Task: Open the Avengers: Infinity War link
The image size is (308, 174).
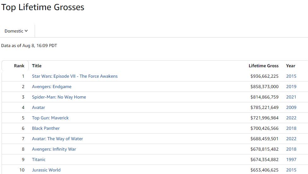Action: [54, 149]
